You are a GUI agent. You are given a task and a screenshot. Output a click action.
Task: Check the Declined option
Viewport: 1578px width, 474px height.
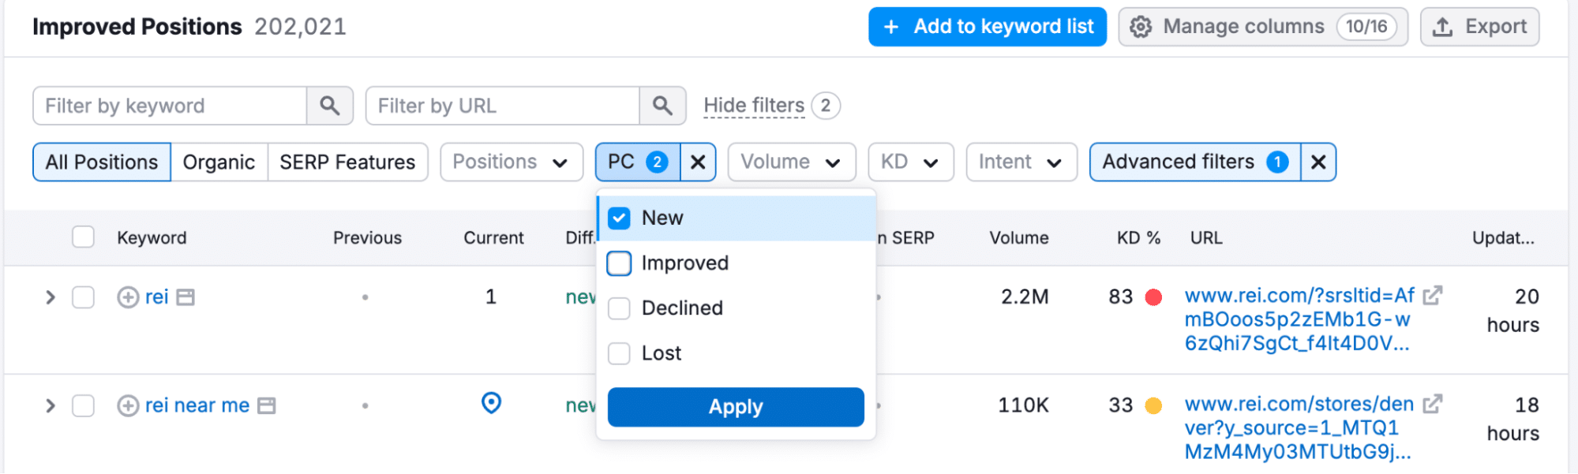tap(620, 308)
